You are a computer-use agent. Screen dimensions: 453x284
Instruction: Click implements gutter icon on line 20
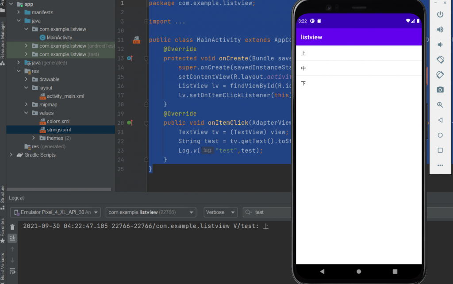(x=130, y=123)
